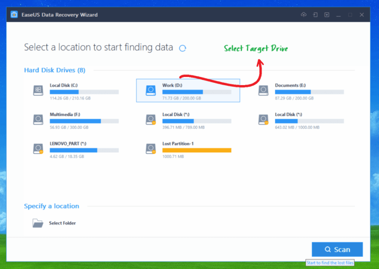Click the Hard Disk Drives (8) heading
This screenshot has height=269, width=379.
pyautogui.click(x=55, y=70)
